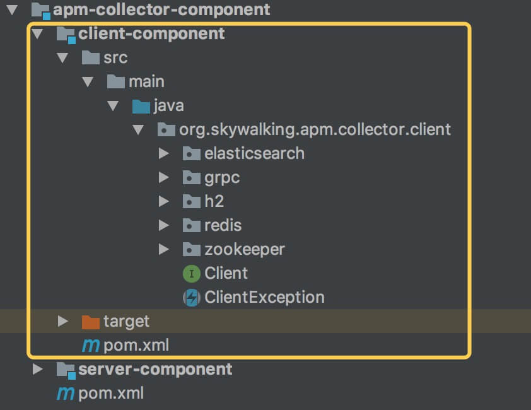Click the orange target folder icon

click(90, 322)
